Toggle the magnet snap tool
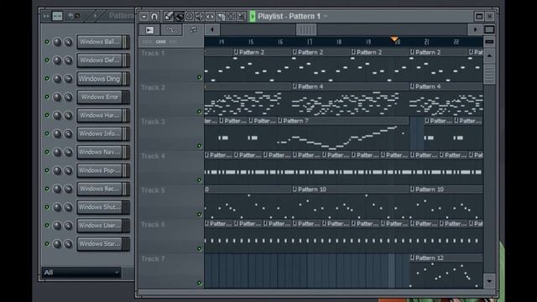This screenshot has width=537, height=302. (154, 16)
